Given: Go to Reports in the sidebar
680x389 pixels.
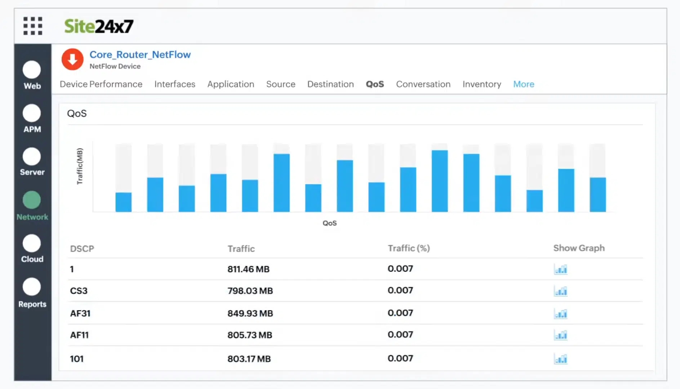Looking at the screenshot, I should 32,287.
